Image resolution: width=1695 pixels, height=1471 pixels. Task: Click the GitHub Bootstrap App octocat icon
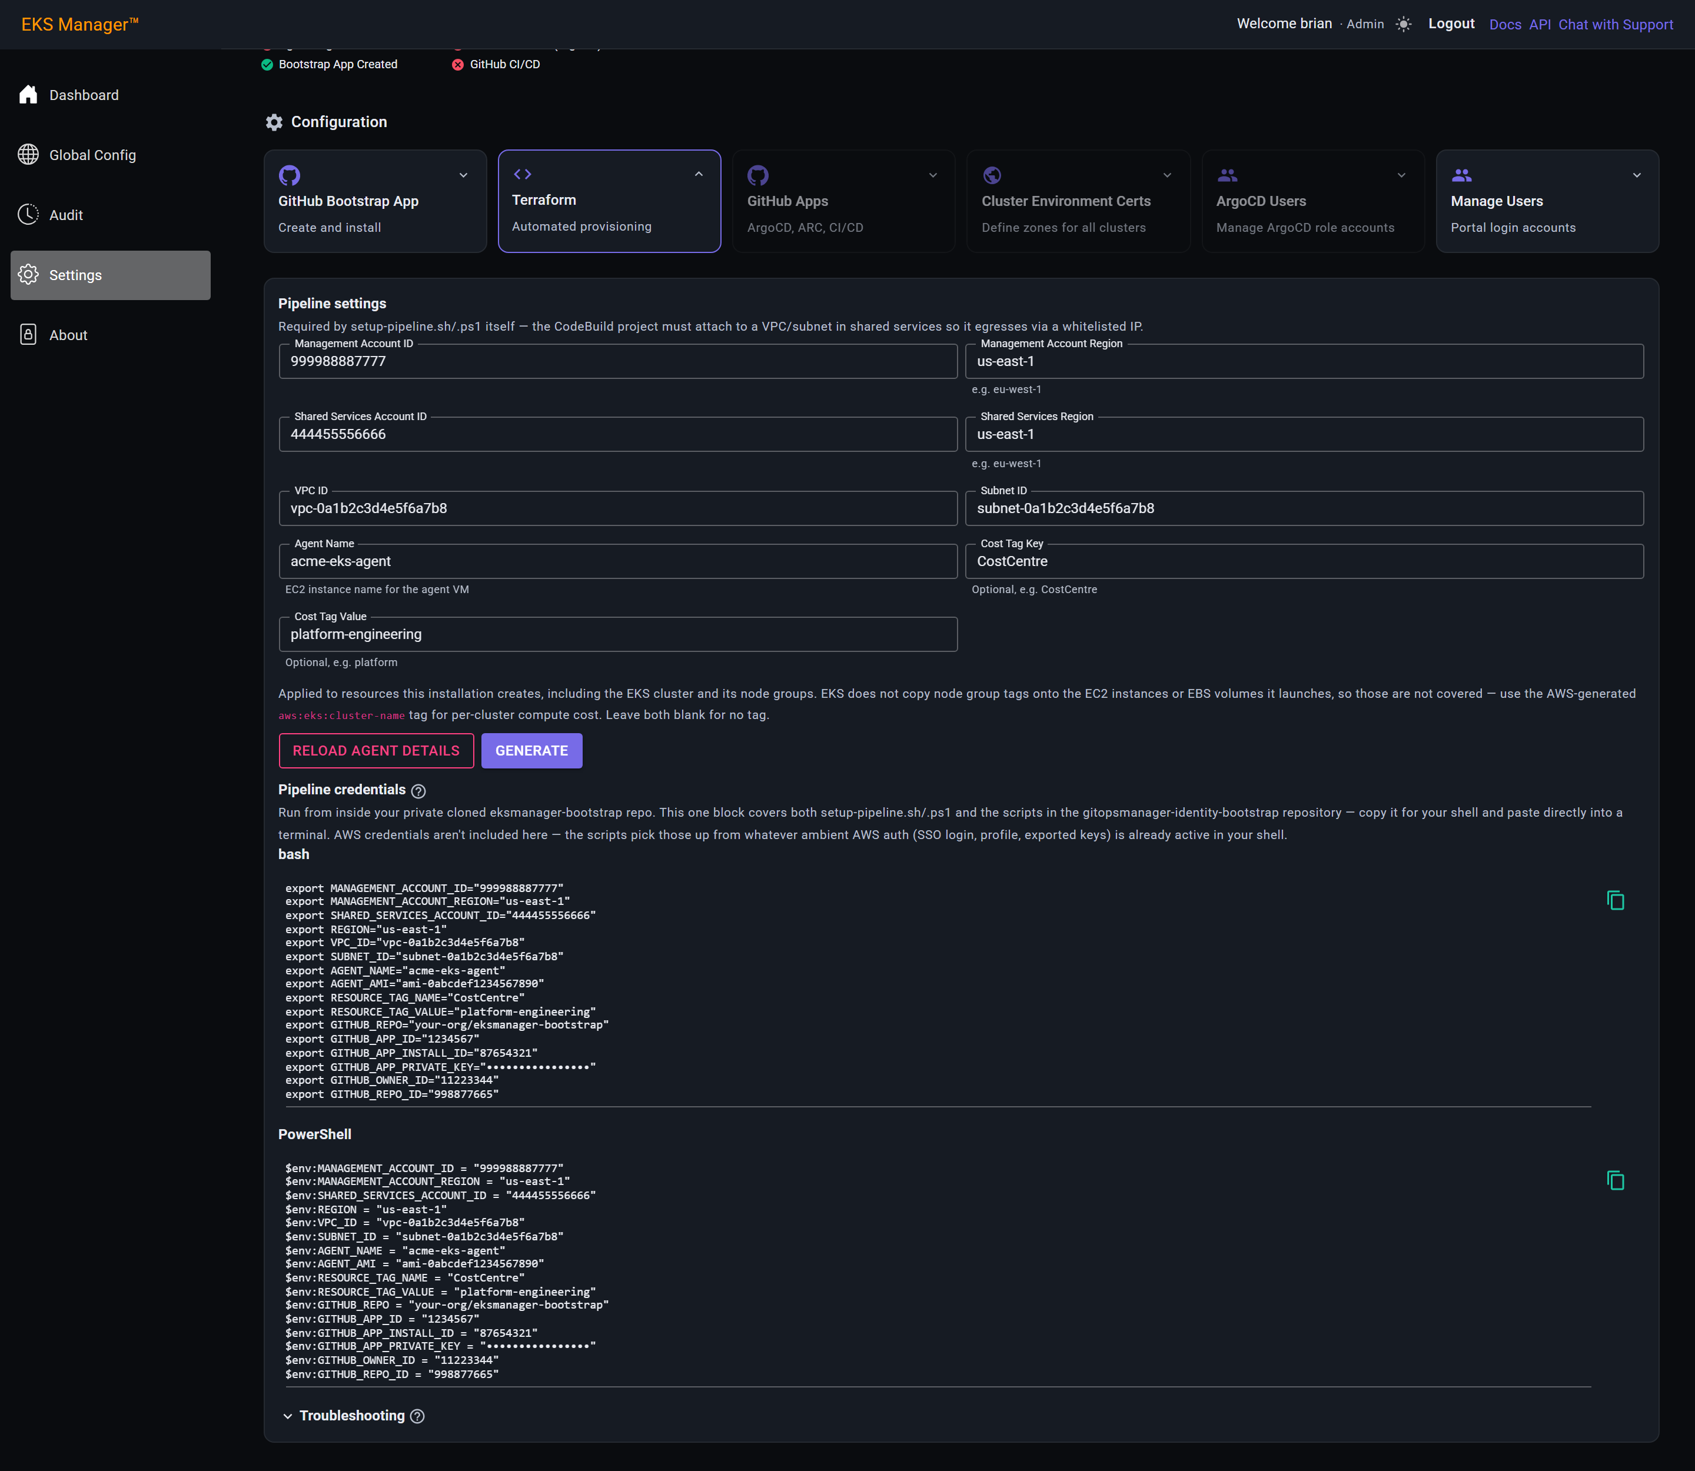(289, 175)
